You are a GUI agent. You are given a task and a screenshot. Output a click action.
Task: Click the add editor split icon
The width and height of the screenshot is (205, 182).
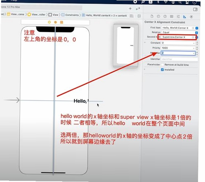139,16
